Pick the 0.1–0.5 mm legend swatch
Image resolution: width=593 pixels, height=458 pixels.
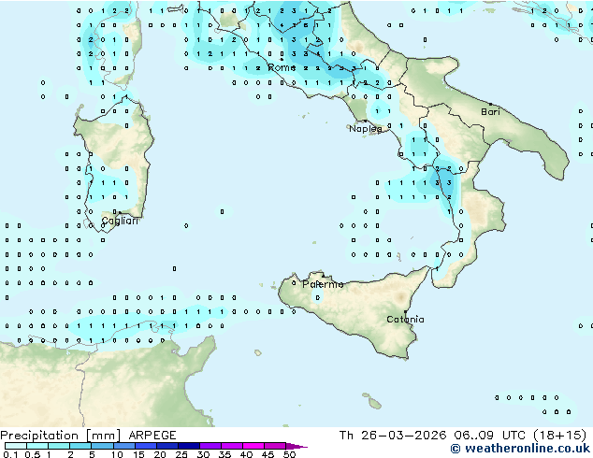(x=16, y=446)
